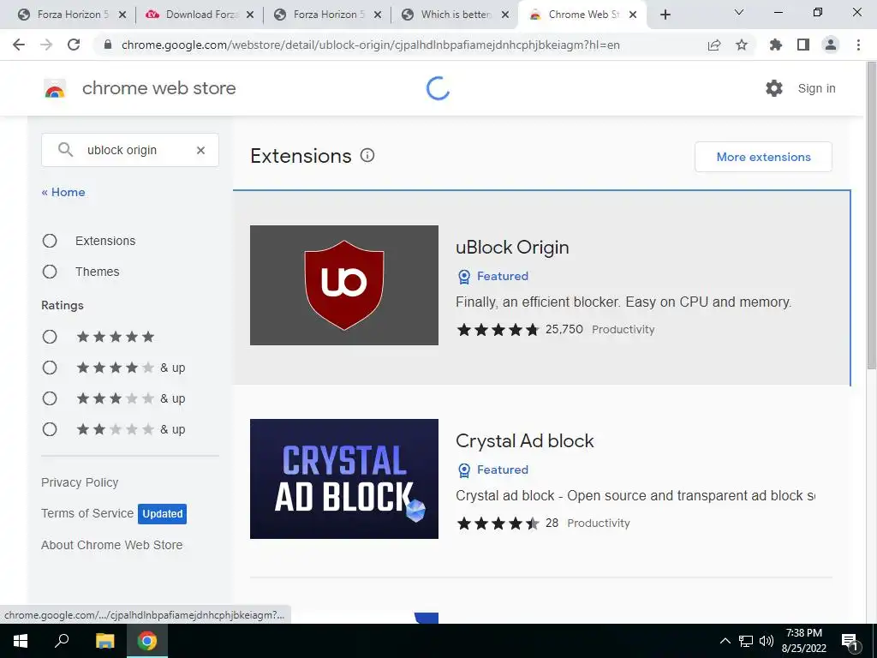Click the lock icon in address bar
877x658 pixels.
[108, 45]
